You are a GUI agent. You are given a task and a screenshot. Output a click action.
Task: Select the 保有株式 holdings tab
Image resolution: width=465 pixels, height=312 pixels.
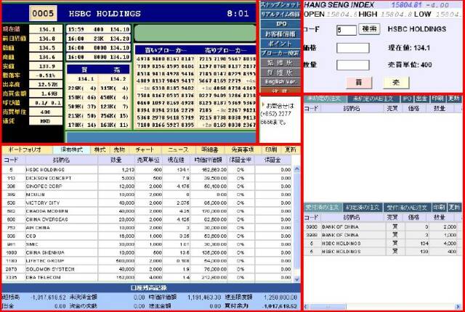(71, 149)
